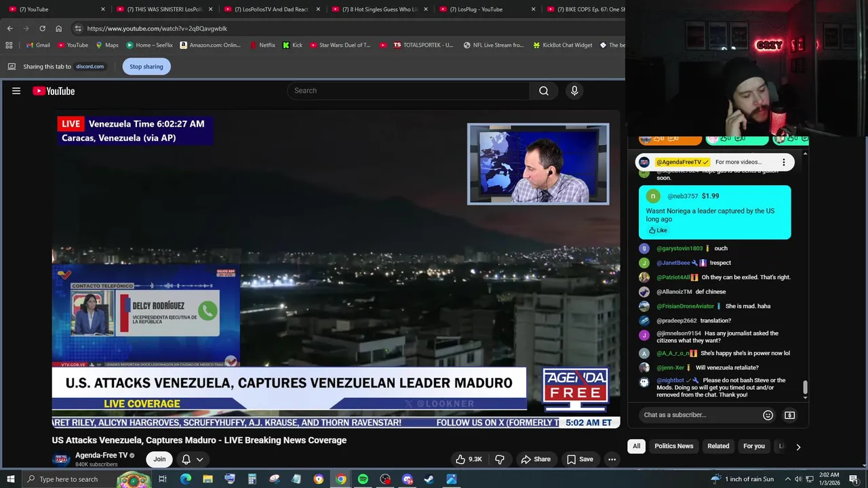Open the volume speaker tray icon

pos(798,479)
